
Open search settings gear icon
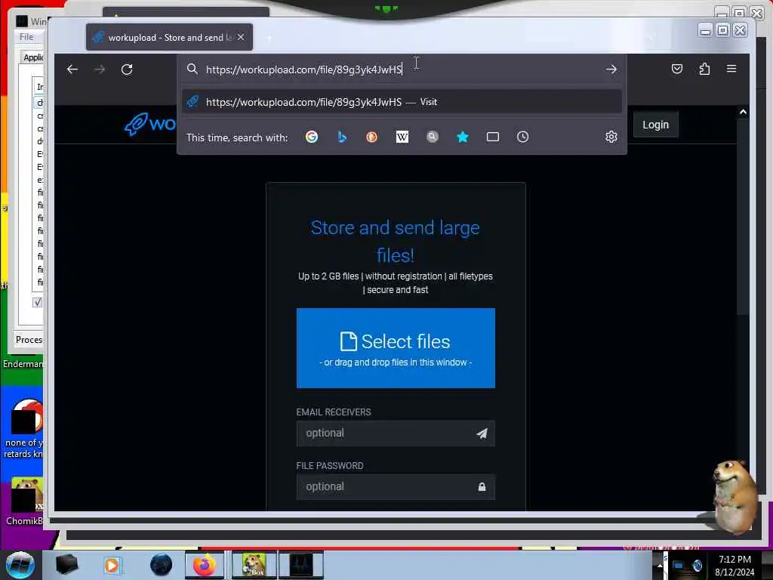611,137
